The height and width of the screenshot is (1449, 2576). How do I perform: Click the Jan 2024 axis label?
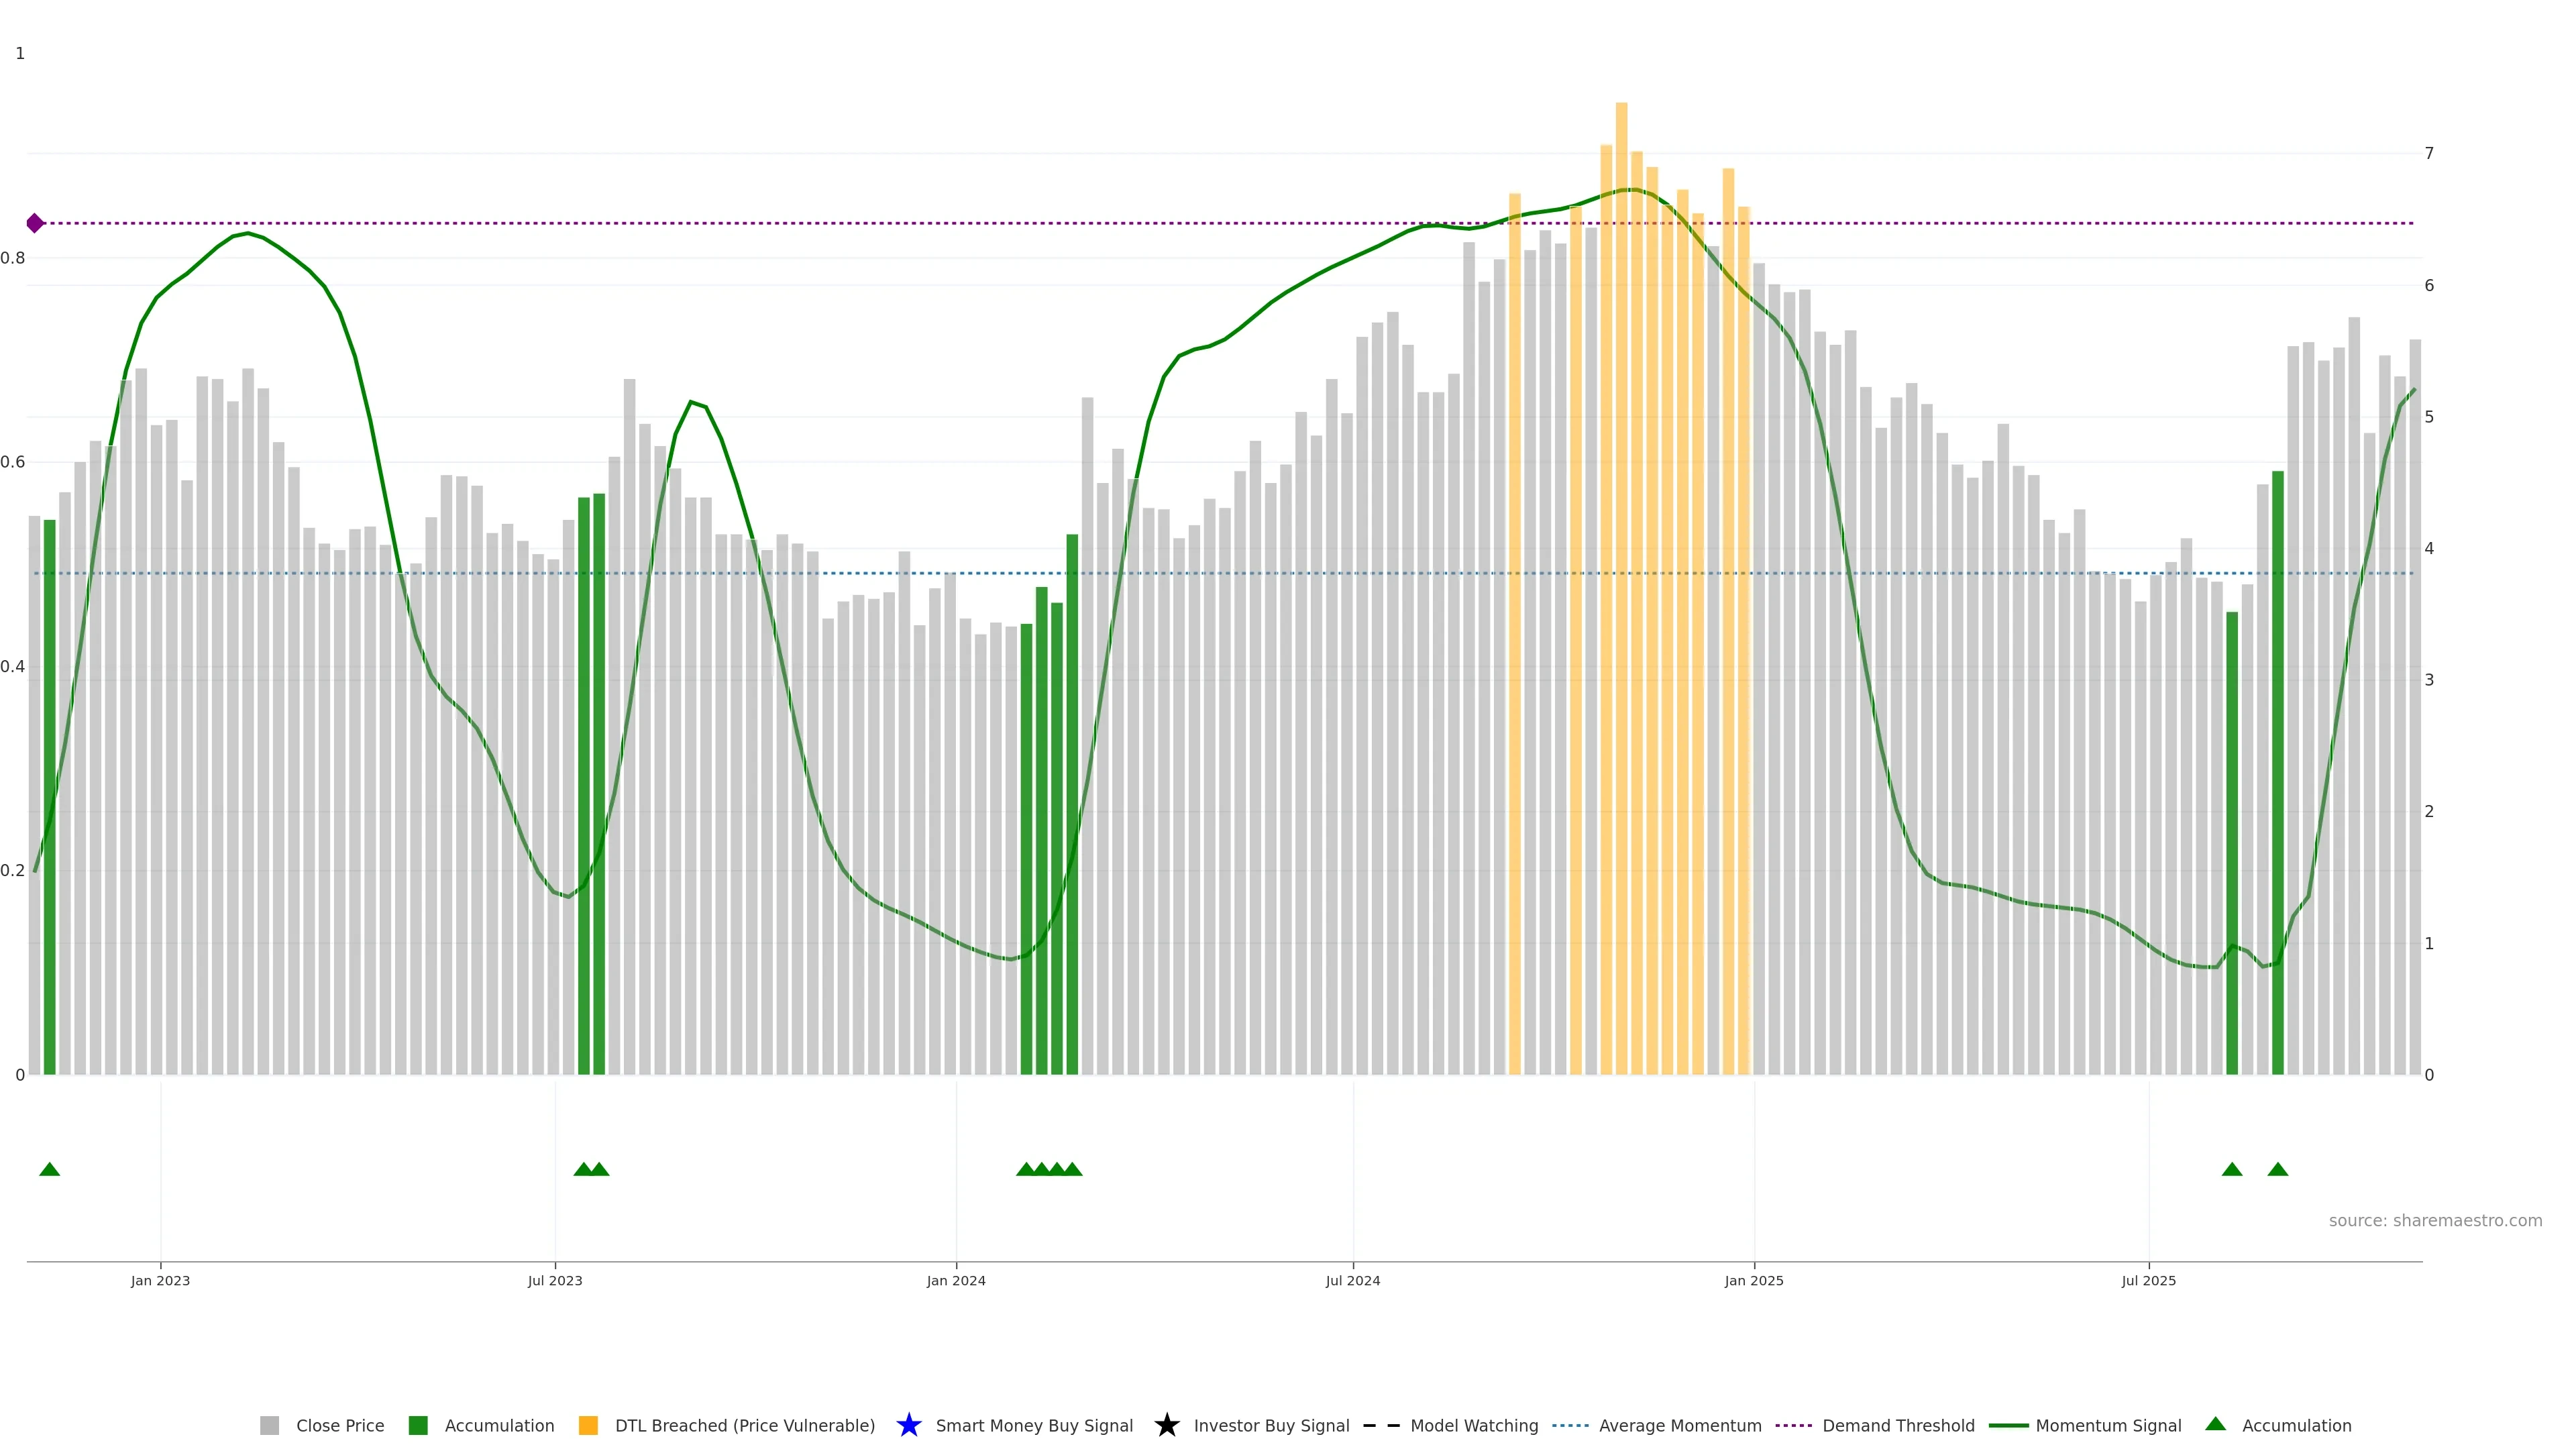tap(955, 1280)
